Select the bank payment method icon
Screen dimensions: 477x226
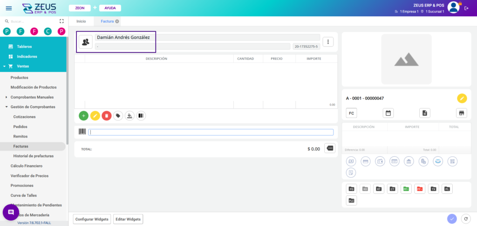click(x=409, y=161)
